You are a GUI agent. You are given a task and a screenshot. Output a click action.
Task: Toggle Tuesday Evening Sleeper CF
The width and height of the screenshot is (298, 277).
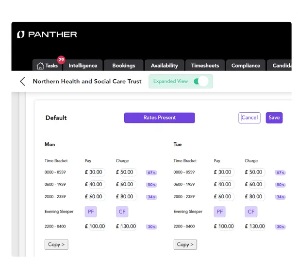point(251,212)
